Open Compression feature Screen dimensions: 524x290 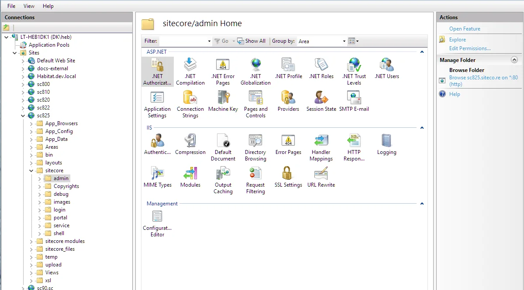(x=190, y=144)
